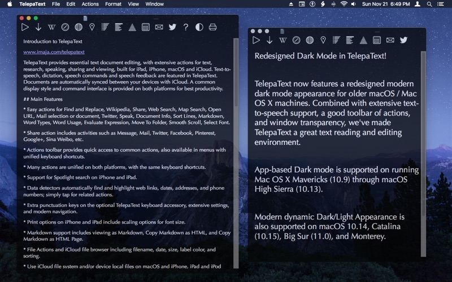
Task: Open the TelepaText application menu
Action: (32, 4)
